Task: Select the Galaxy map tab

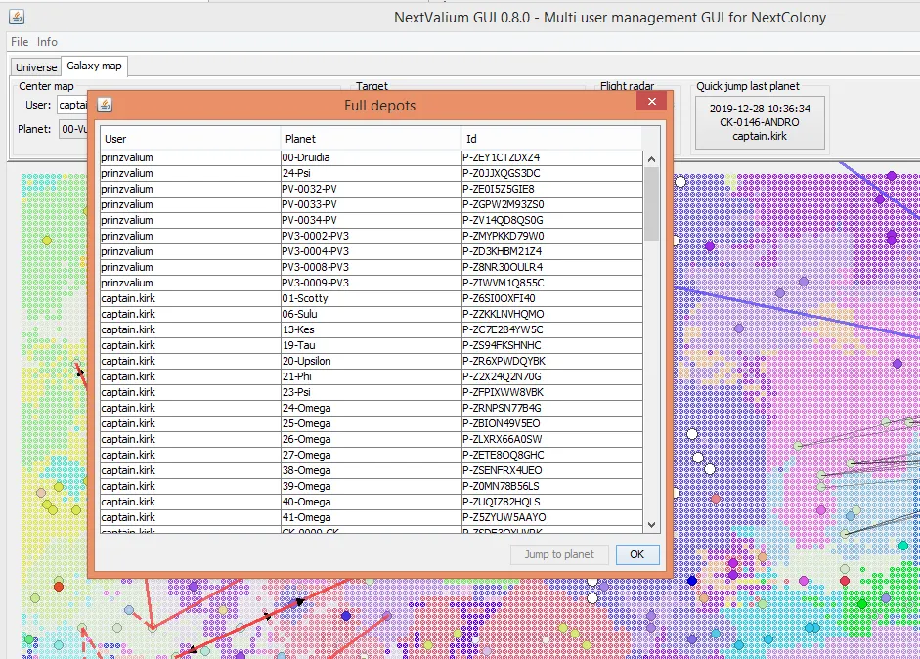Action: pyautogui.click(x=94, y=66)
